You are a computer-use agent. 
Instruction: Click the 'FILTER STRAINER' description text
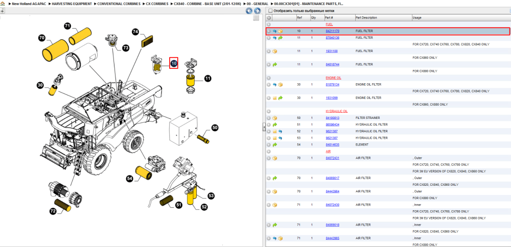click(x=367, y=118)
